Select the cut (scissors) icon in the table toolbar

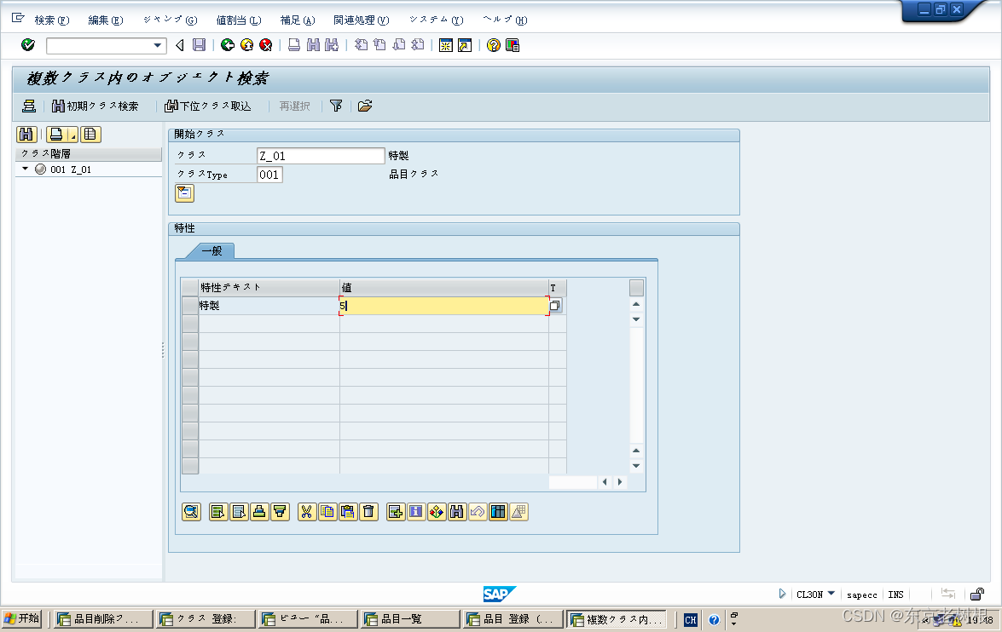pyautogui.click(x=306, y=512)
